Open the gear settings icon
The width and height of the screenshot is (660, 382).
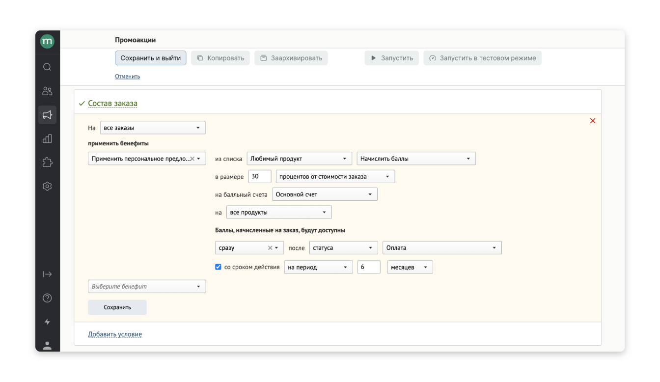tap(47, 187)
